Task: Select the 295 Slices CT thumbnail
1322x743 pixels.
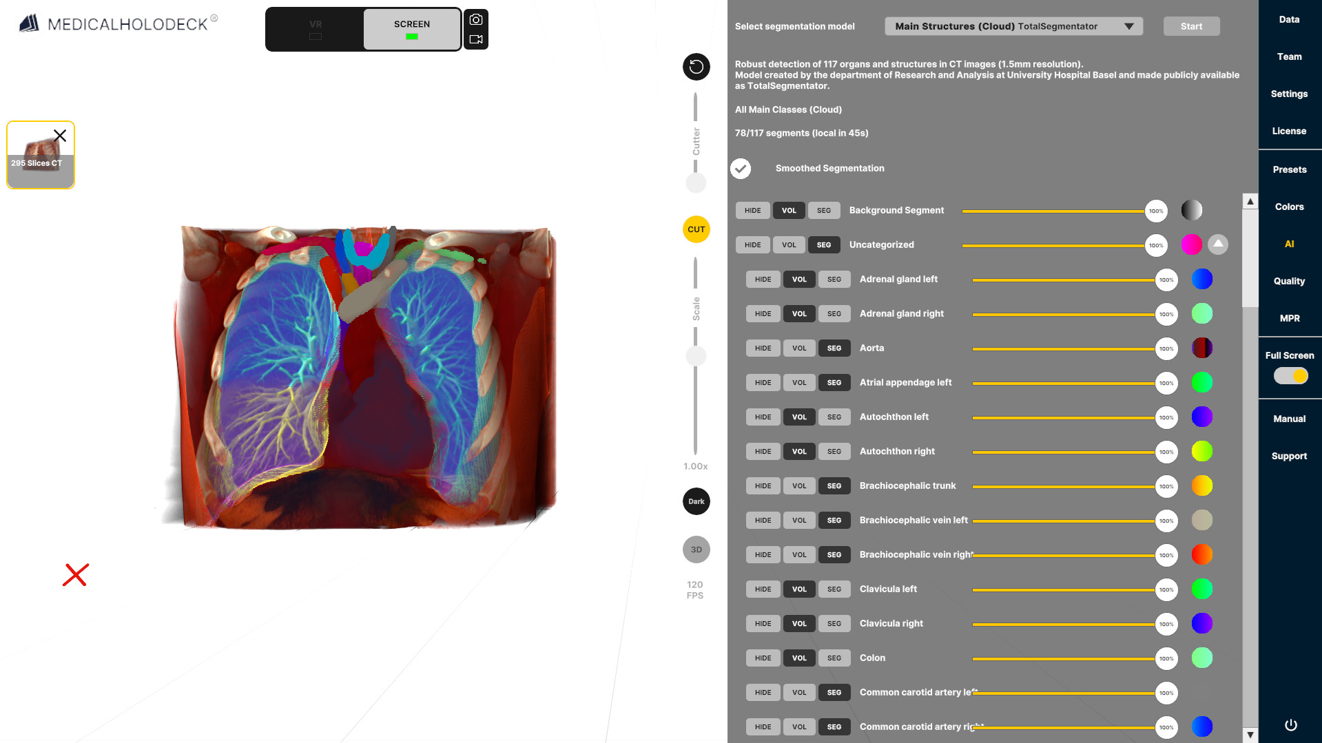Action: coord(41,155)
